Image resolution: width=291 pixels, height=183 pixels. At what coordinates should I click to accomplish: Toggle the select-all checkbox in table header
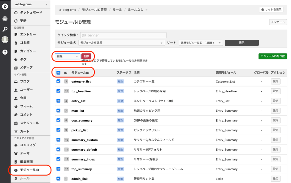pyautogui.click(x=59, y=73)
